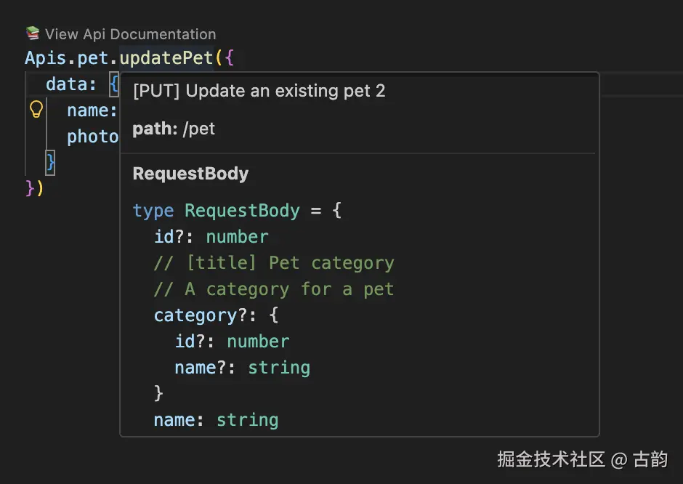Select the pet member in Apis.pet chain

tap(91, 57)
